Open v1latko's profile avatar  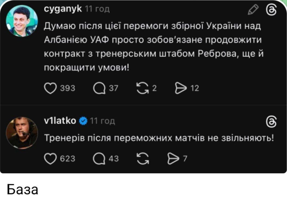[x=22, y=133]
